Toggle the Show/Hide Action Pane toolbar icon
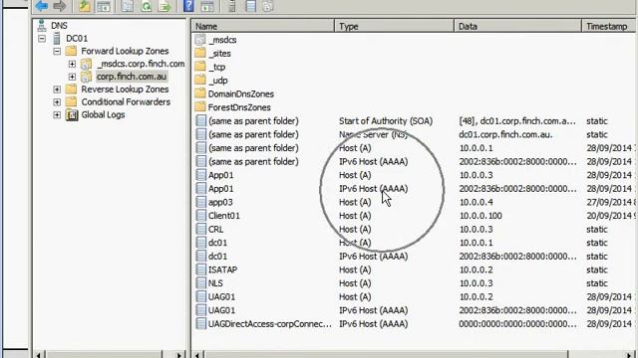The height and width of the screenshot is (358, 638). click(x=207, y=6)
